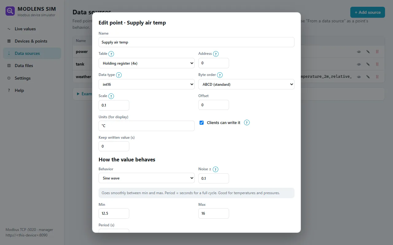Edit the tank data source pencil icon
Image resolution: width=393 pixels, height=245 pixels.
pyautogui.click(x=368, y=64)
